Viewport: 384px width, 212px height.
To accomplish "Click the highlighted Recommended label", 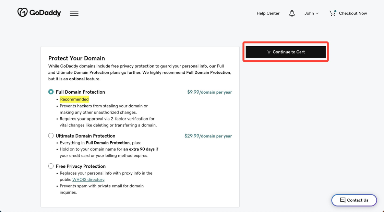I will pyautogui.click(x=74, y=99).
